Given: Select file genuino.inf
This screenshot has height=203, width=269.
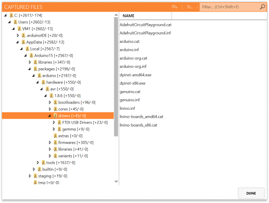Looking at the screenshot, I should point(130,100).
